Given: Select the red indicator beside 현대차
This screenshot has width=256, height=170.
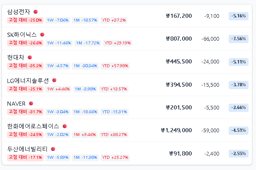Looking at the screenshot, I should pos(30,58).
